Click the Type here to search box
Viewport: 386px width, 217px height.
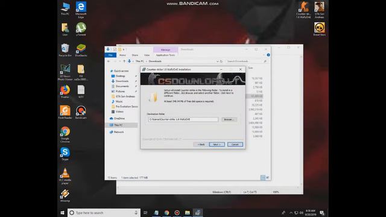click(104, 213)
